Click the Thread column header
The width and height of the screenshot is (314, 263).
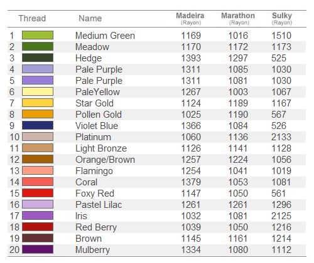pos(32,18)
